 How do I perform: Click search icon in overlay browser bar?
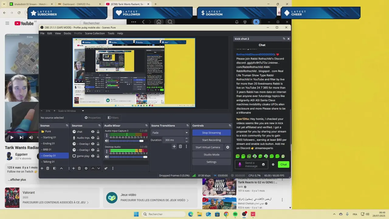(x=170, y=22)
